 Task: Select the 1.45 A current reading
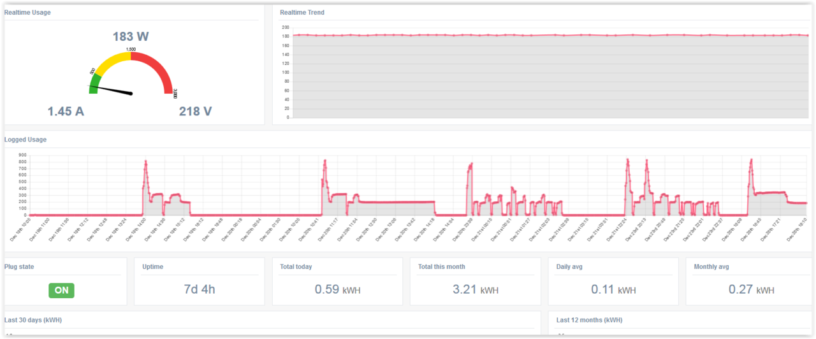click(x=66, y=112)
